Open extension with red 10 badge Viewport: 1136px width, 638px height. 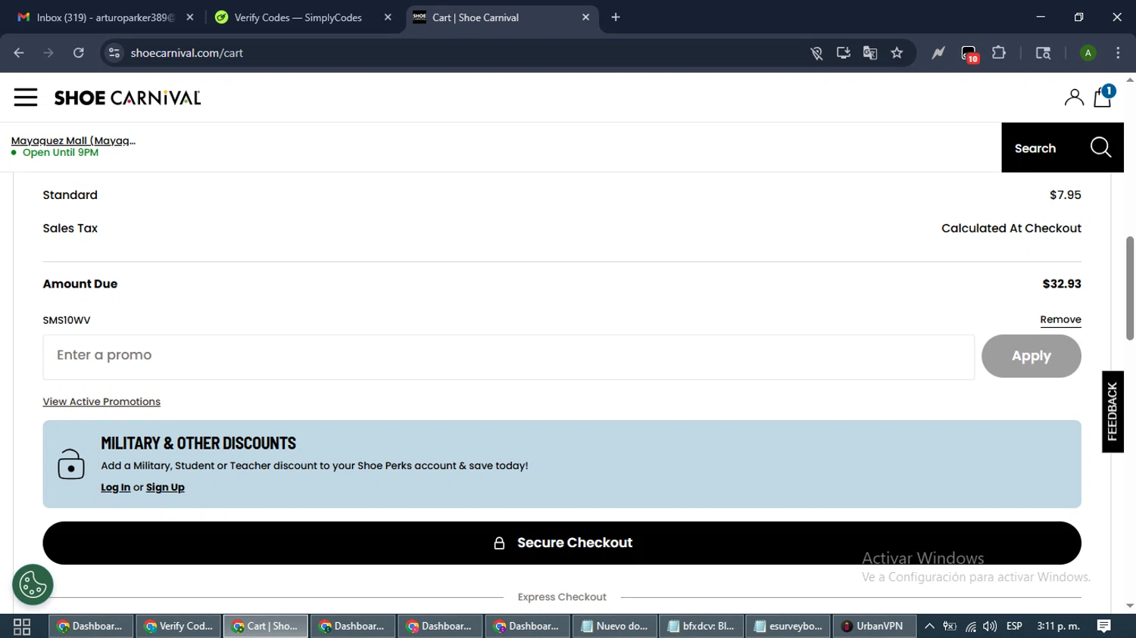pyautogui.click(x=969, y=54)
